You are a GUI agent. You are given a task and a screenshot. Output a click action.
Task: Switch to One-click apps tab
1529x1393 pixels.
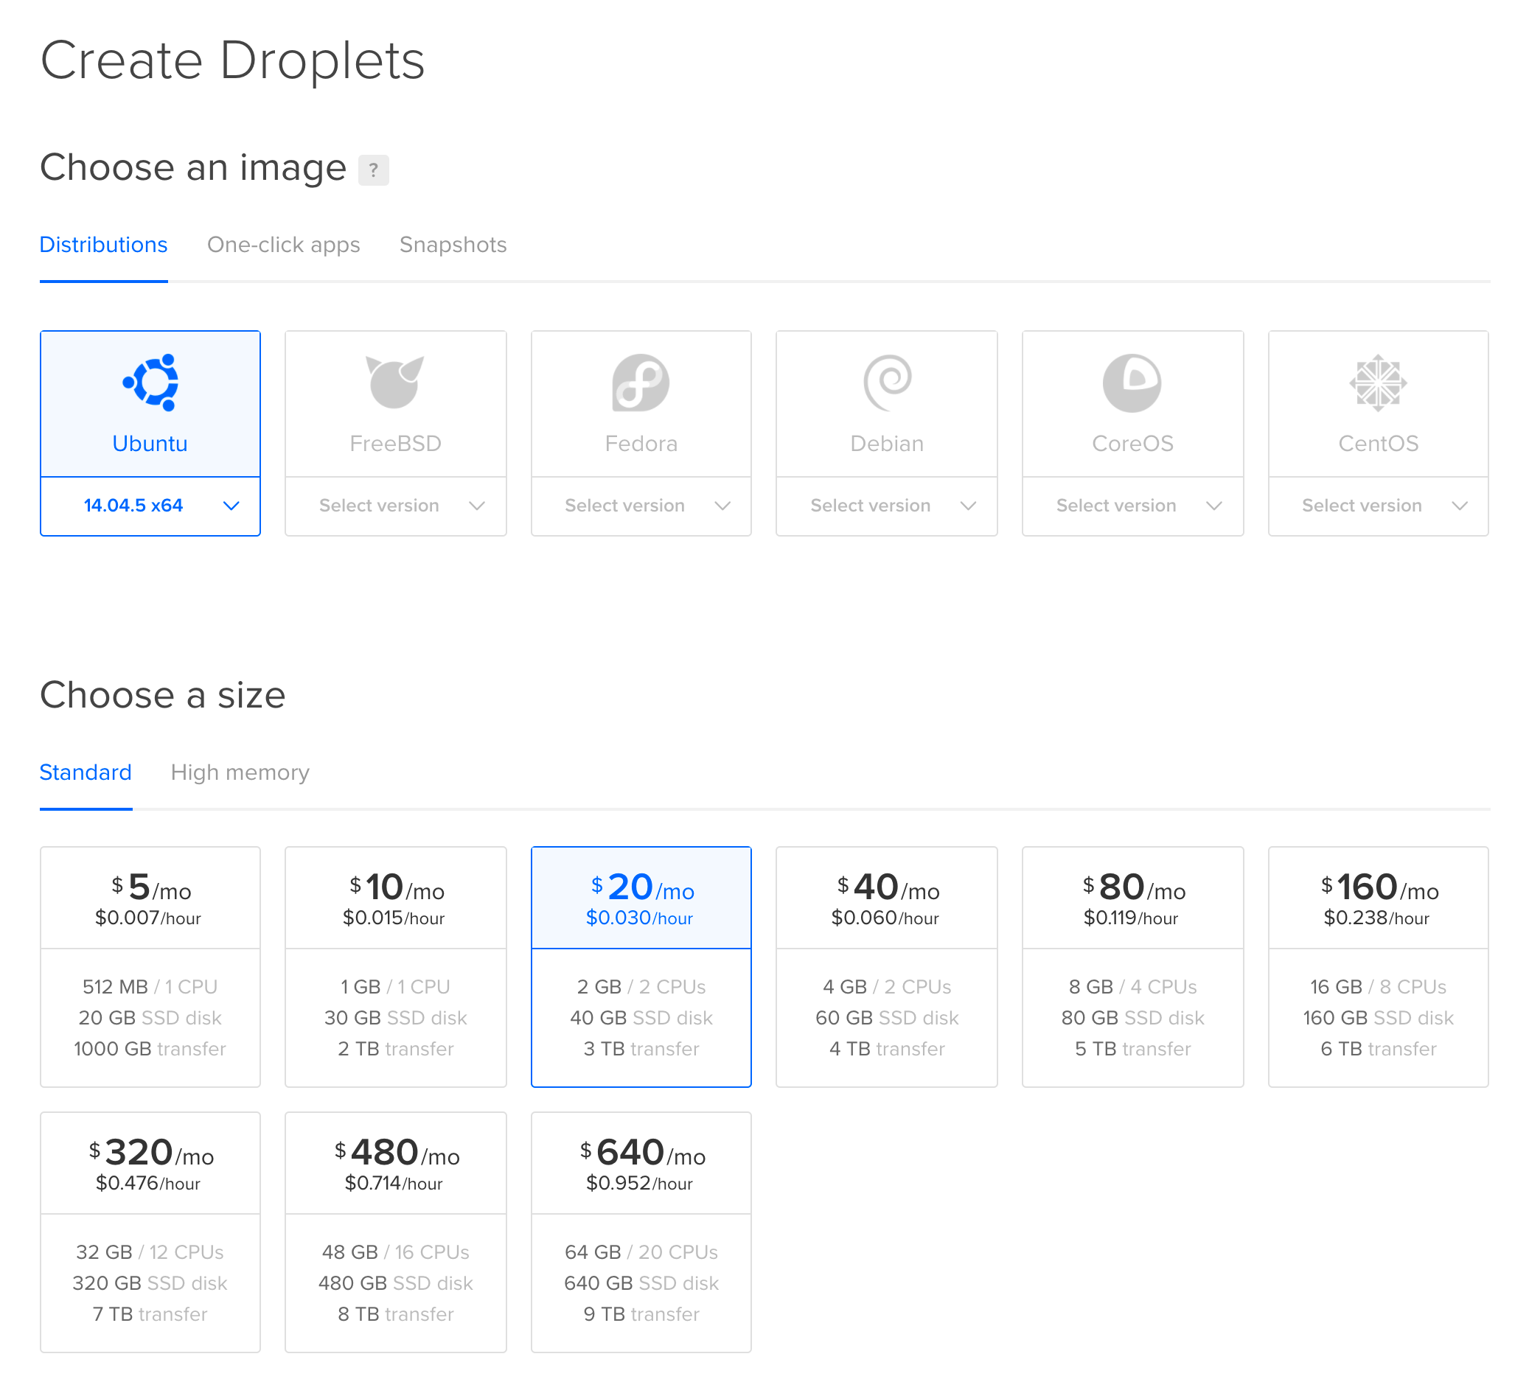click(283, 245)
